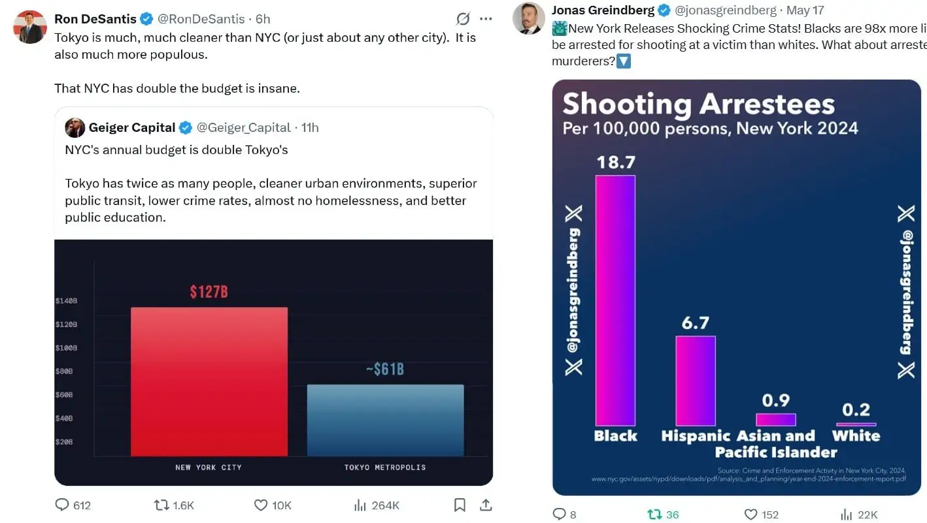Click the Grok icon on DeSantis's tweet
927x523 pixels.
pos(463,19)
